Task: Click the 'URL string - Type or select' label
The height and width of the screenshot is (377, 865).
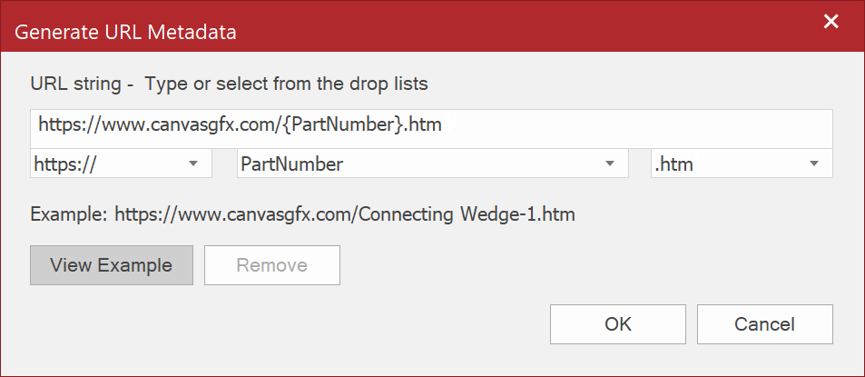Action: (x=229, y=84)
